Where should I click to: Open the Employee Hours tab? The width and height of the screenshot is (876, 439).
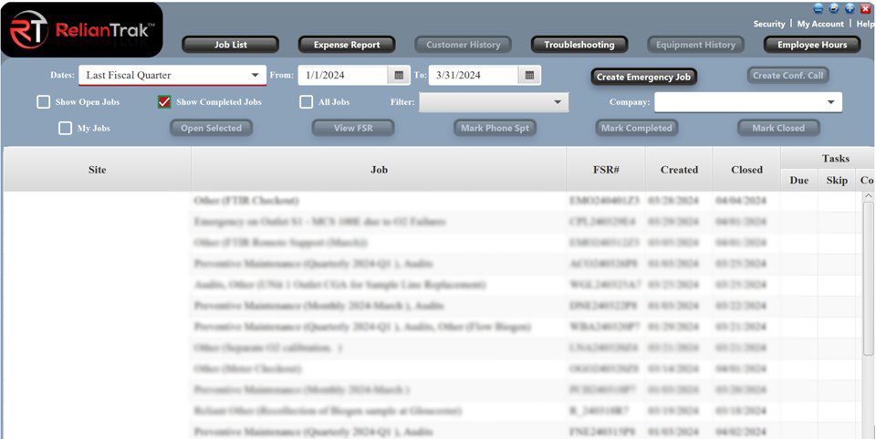coord(812,45)
